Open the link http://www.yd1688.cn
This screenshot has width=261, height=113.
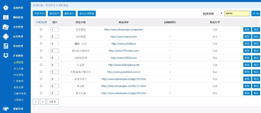click(124, 44)
